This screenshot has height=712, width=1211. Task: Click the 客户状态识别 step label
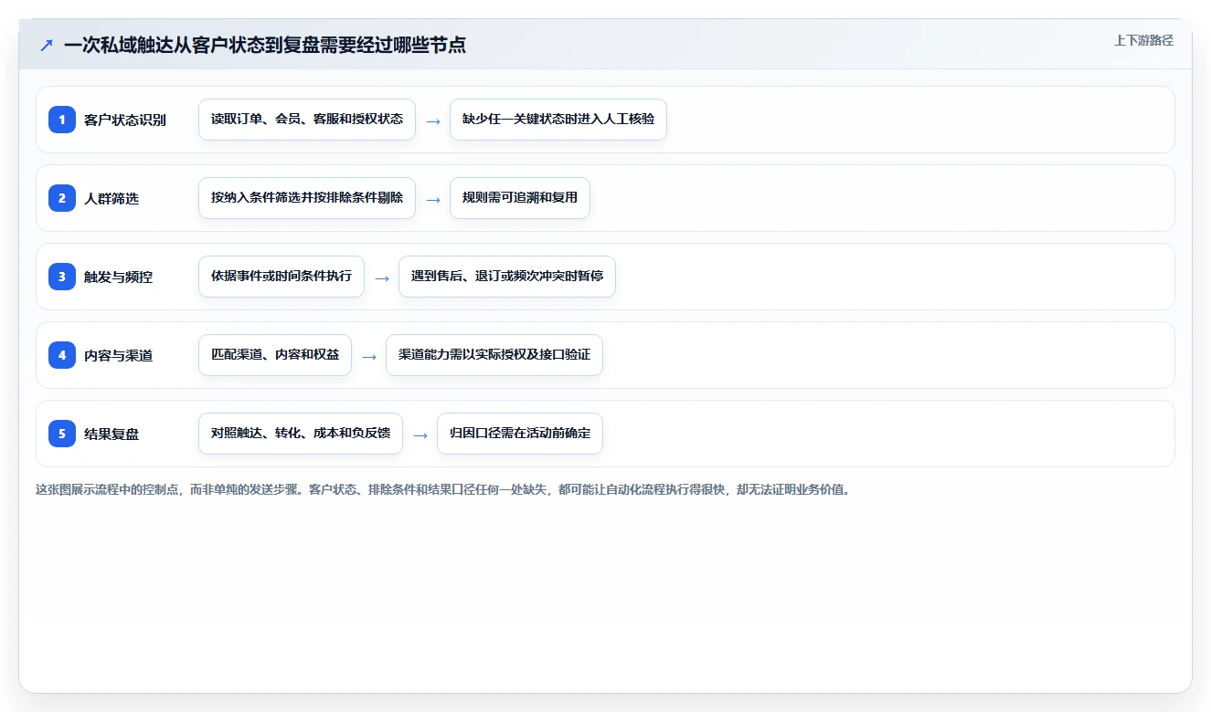click(125, 120)
